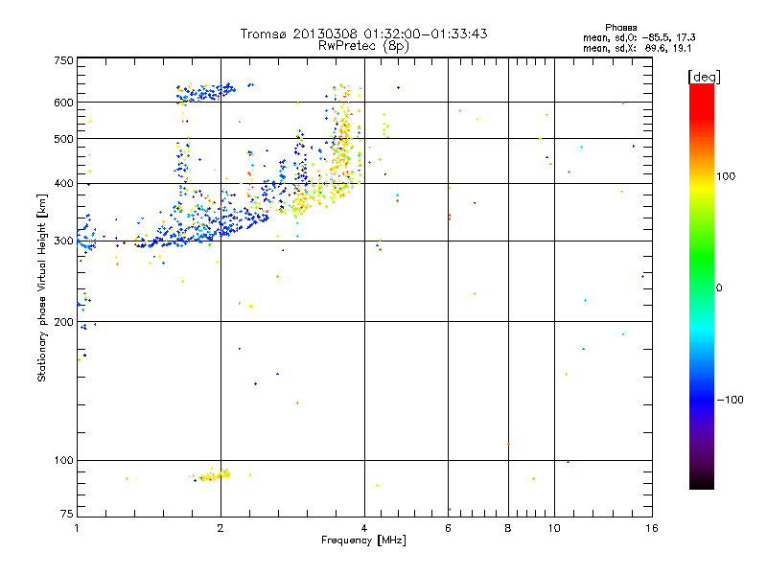
Task: Click the x-axis label '10'
Action: 554,528
